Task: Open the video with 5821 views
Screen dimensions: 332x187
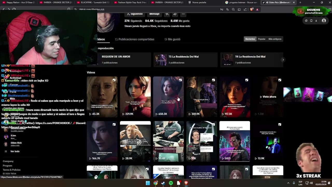Action: [235, 141]
